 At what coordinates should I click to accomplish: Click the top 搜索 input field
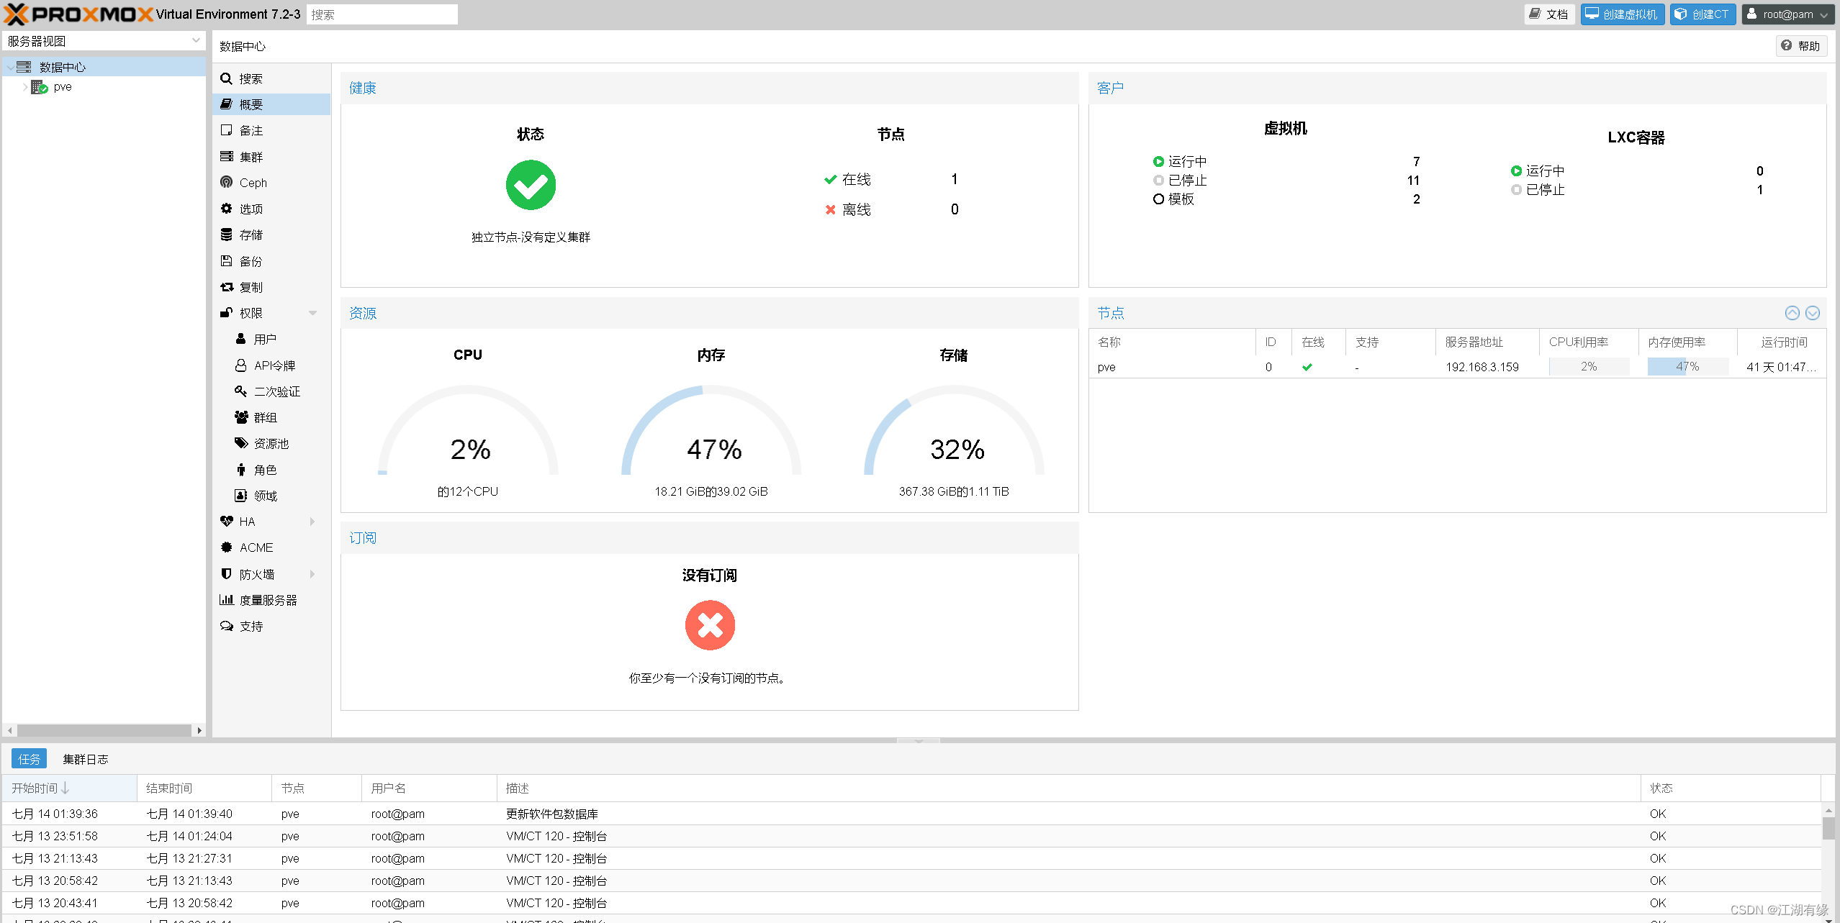pyautogui.click(x=382, y=14)
